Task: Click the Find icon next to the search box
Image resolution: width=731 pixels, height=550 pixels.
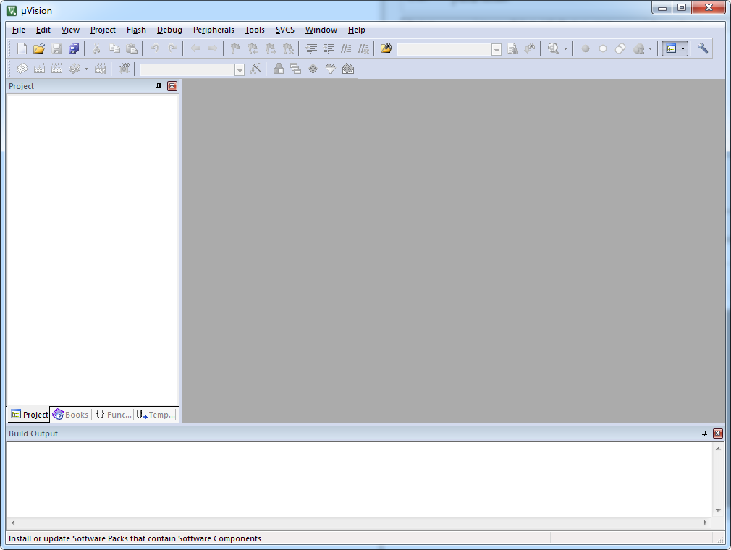Action: [512, 48]
